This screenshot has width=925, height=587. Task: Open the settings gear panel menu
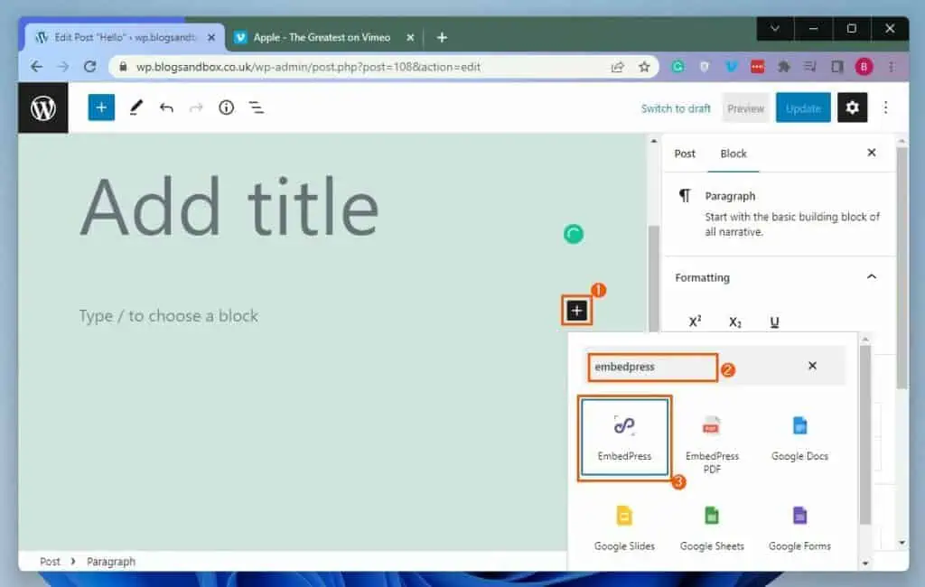click(852, 107)
